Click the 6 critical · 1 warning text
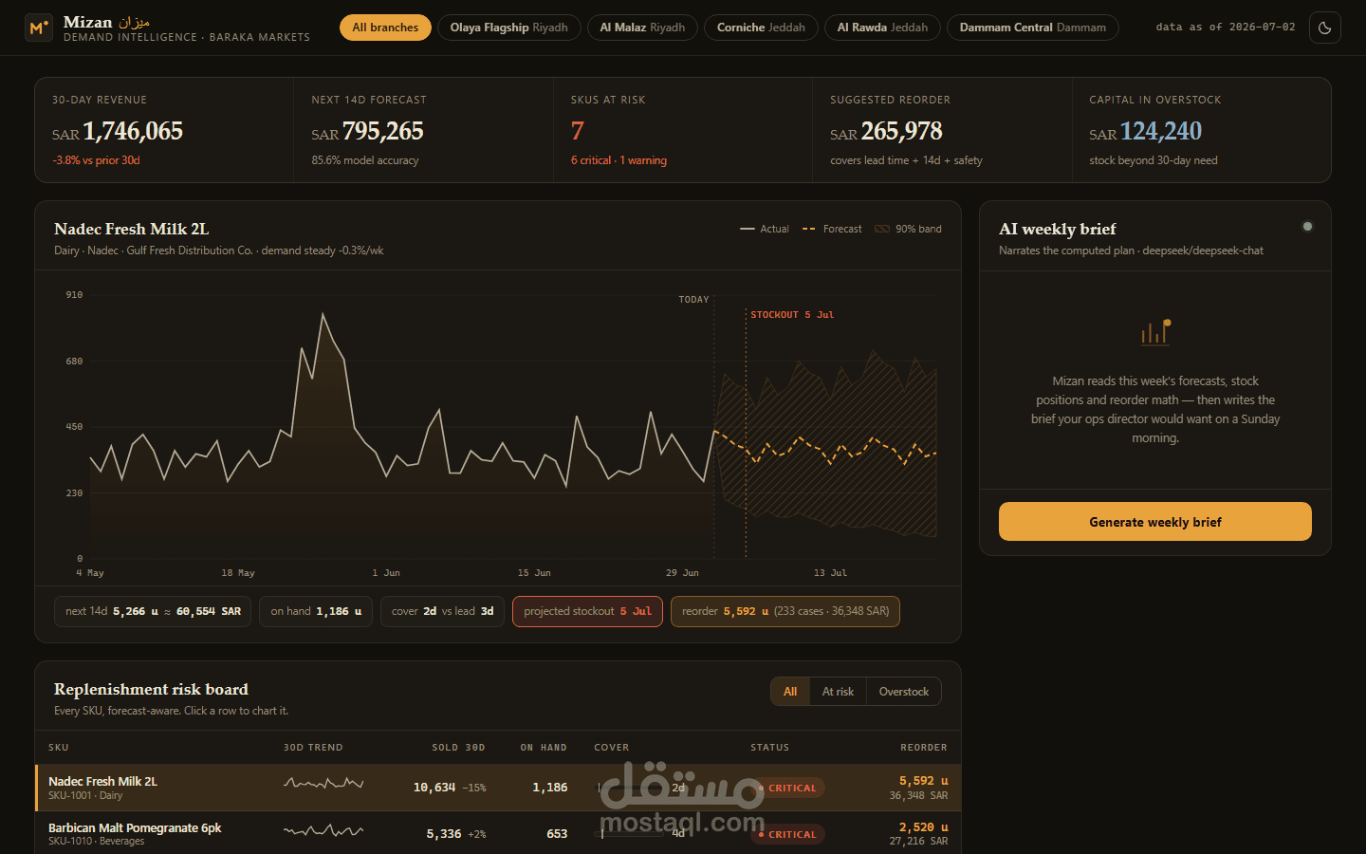1366x854 pixels. 618,160
